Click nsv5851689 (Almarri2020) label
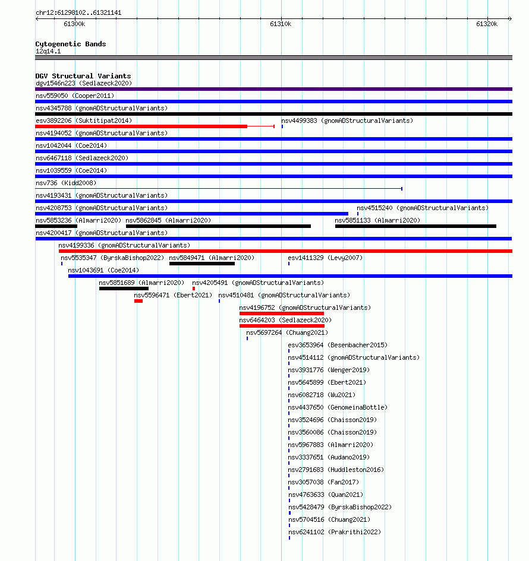 point(141,283)
